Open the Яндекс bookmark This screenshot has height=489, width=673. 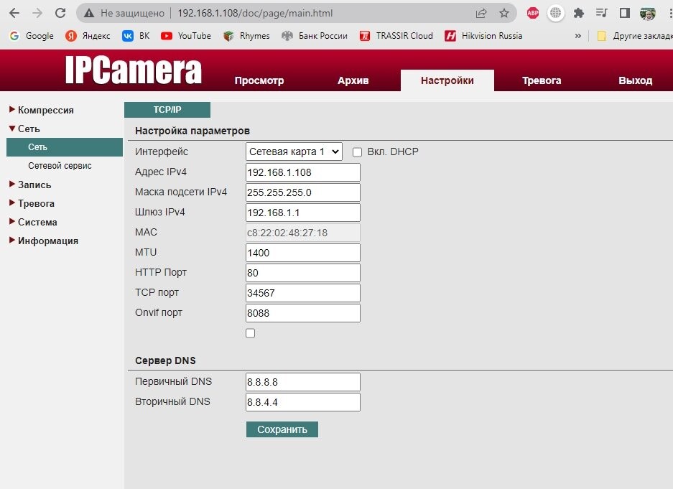(x=88, y=36)
